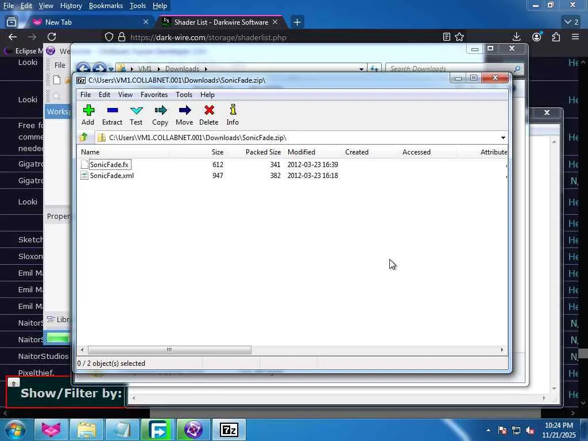Click the browser tracking protection shield icon
This screenshot has height=441, width=588.
[109, 37]
